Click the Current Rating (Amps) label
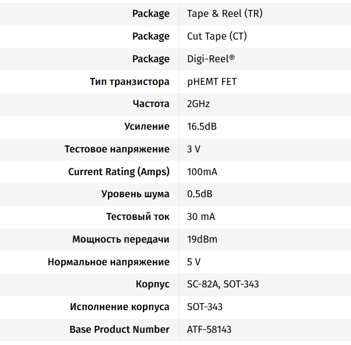 click(119, 172)
